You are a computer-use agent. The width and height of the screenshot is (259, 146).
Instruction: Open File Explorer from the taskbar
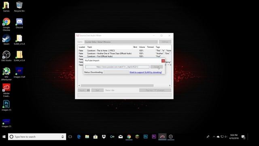point(87,137)
